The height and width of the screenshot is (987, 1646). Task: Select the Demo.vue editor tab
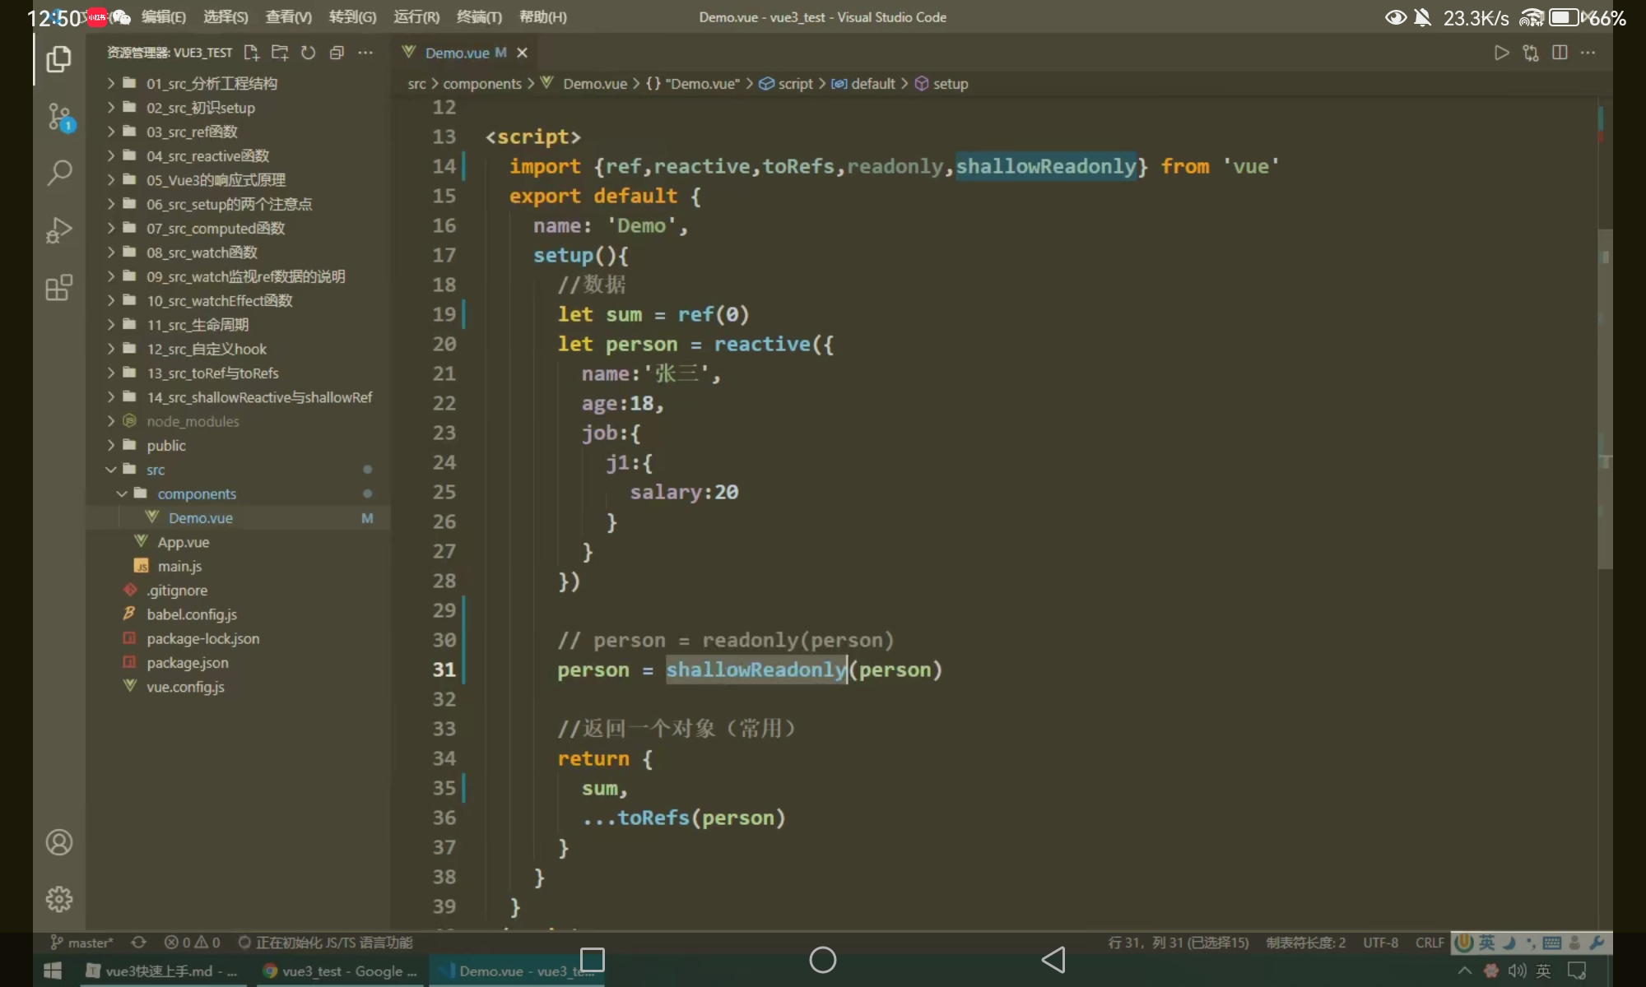click(x=457, y=53)
